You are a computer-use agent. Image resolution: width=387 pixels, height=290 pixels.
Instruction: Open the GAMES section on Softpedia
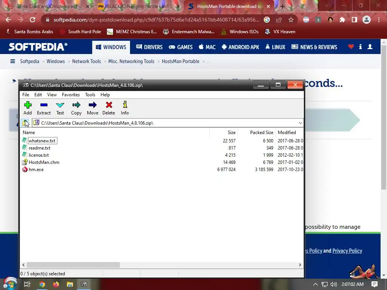[181, 47]
